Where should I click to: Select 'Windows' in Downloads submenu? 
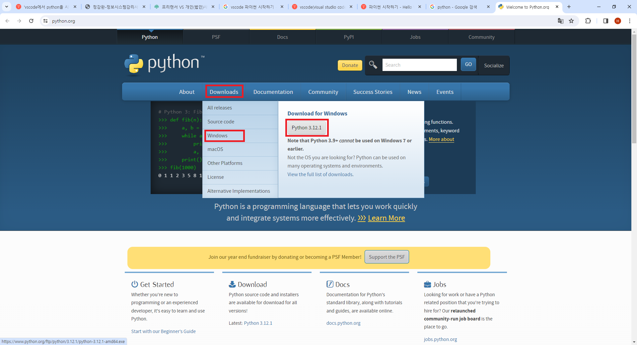pos(240,136)
